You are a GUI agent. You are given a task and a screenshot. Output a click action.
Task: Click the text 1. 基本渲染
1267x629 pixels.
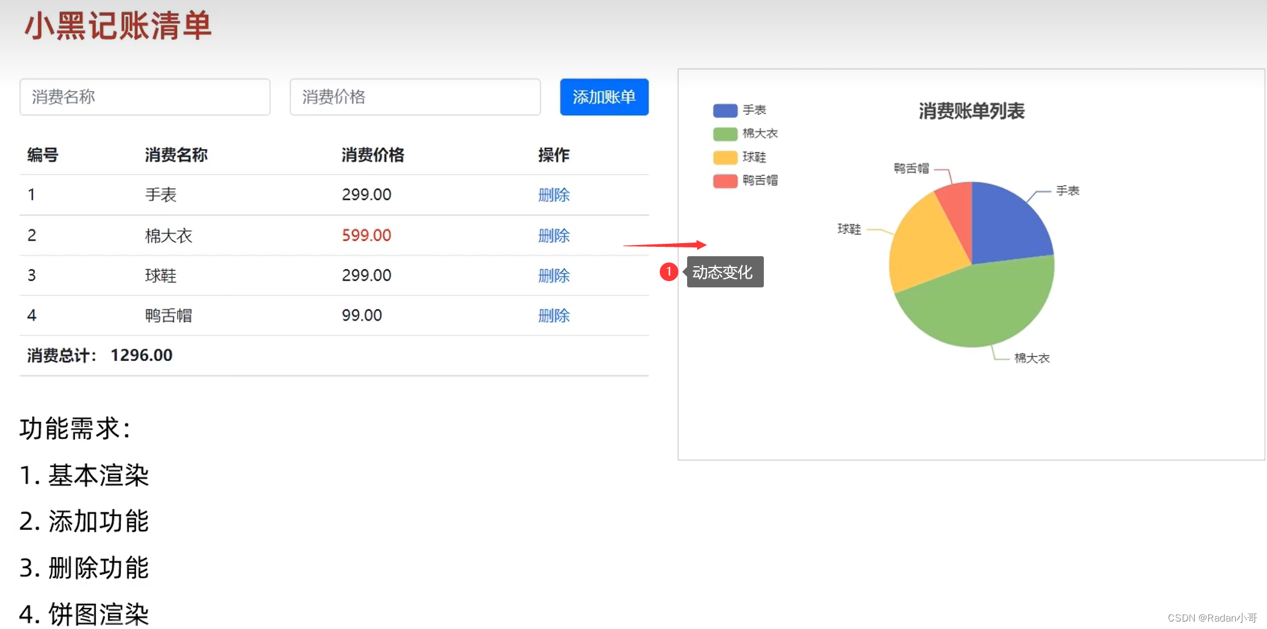coord(84,476)
